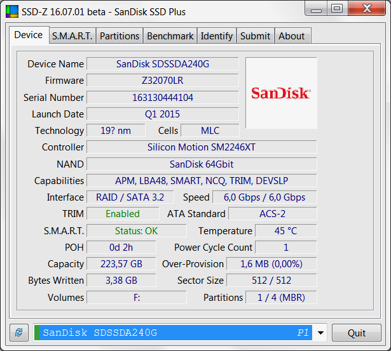
Task: Click the refresh icon button at bottom left
Action: point(19,333)
